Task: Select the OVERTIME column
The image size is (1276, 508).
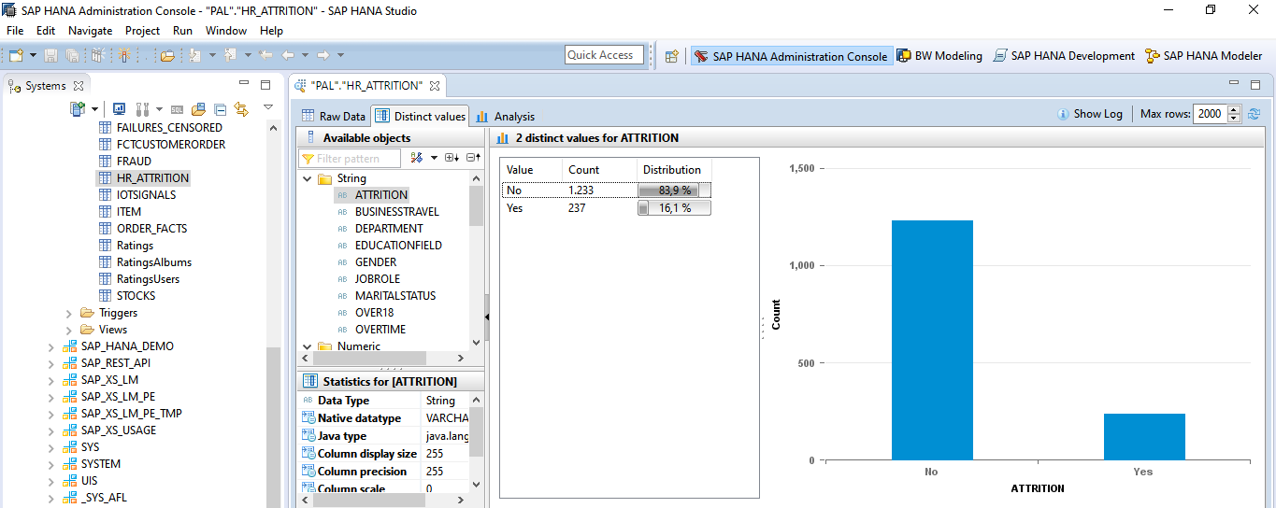Action: [x=380, y=330]
